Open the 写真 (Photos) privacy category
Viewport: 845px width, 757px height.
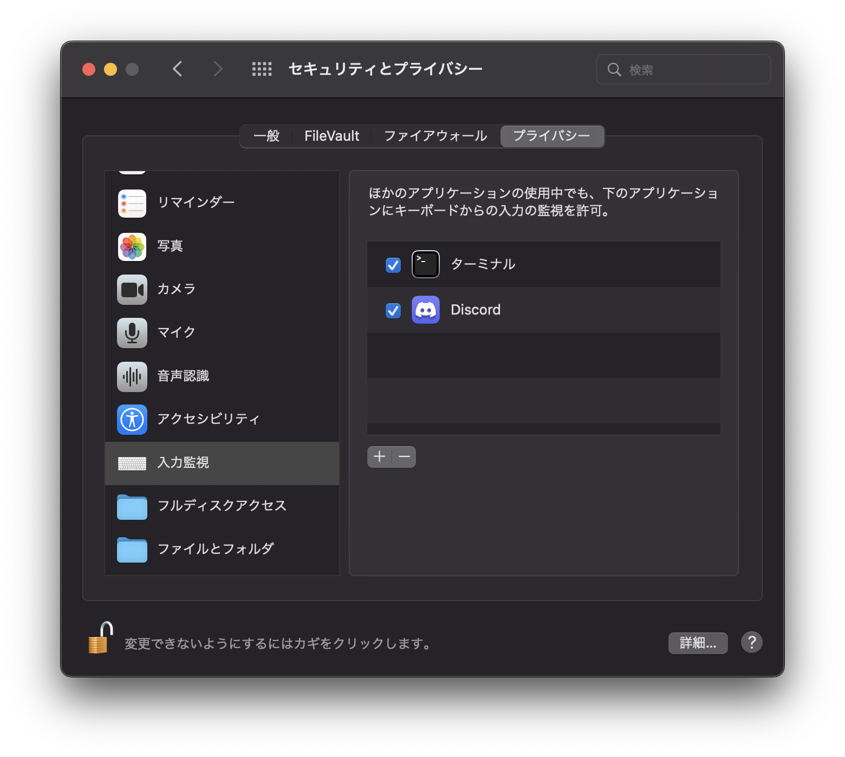[x=169, y=246]
